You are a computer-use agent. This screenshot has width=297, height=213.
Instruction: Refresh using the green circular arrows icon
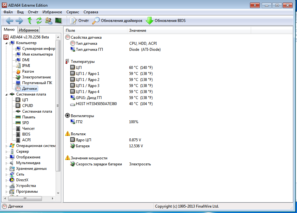point(39,20)
